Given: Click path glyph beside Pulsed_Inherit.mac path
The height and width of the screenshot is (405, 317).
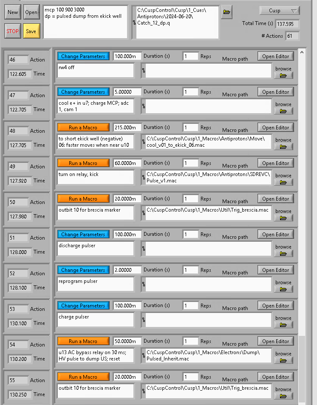Looking at the screenshot, I should [x=143, y=355].
